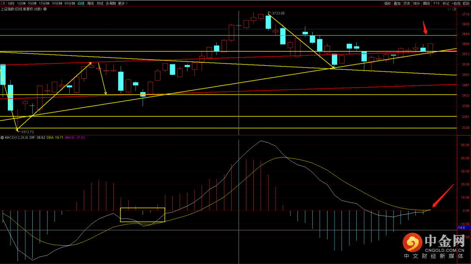
Task: Open the 画线 drawing tools
Action: (426, 3)
